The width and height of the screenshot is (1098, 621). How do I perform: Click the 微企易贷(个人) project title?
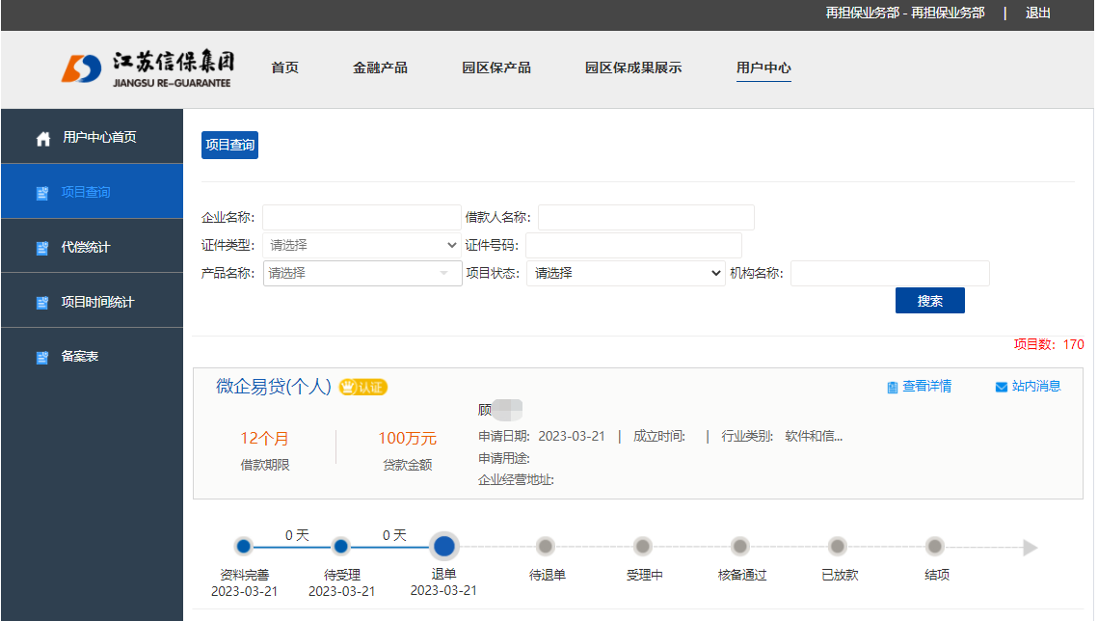point(274,387)
